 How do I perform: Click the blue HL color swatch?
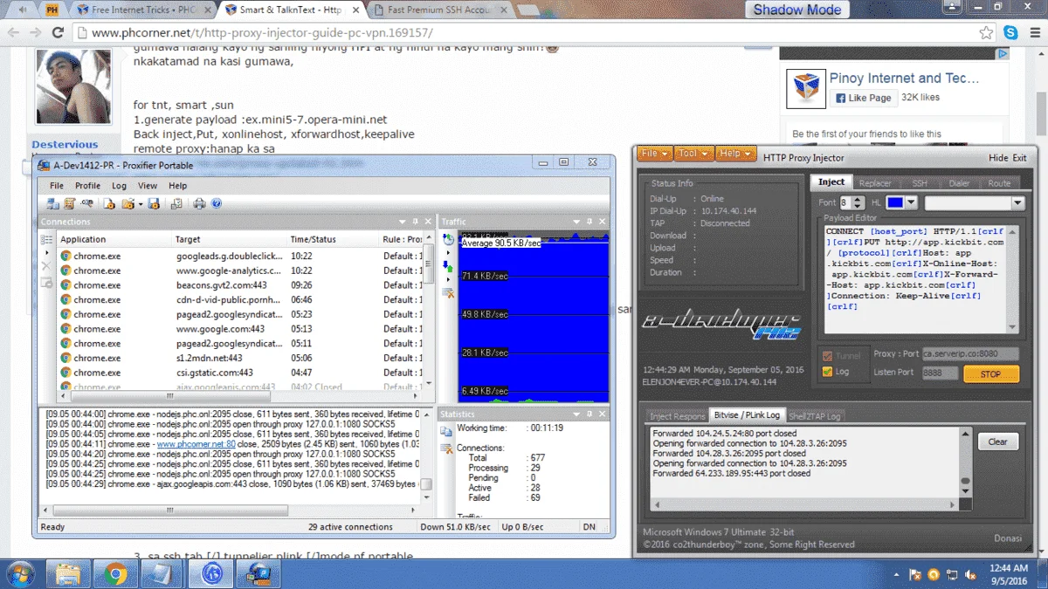click(895, 202)
